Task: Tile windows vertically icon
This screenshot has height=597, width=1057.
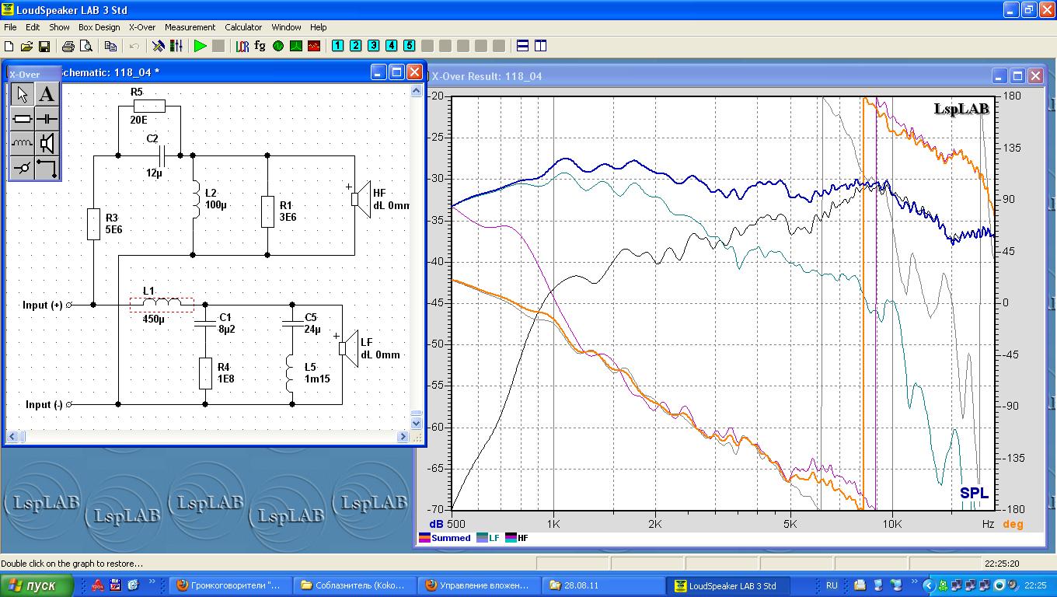Action: 541,46
